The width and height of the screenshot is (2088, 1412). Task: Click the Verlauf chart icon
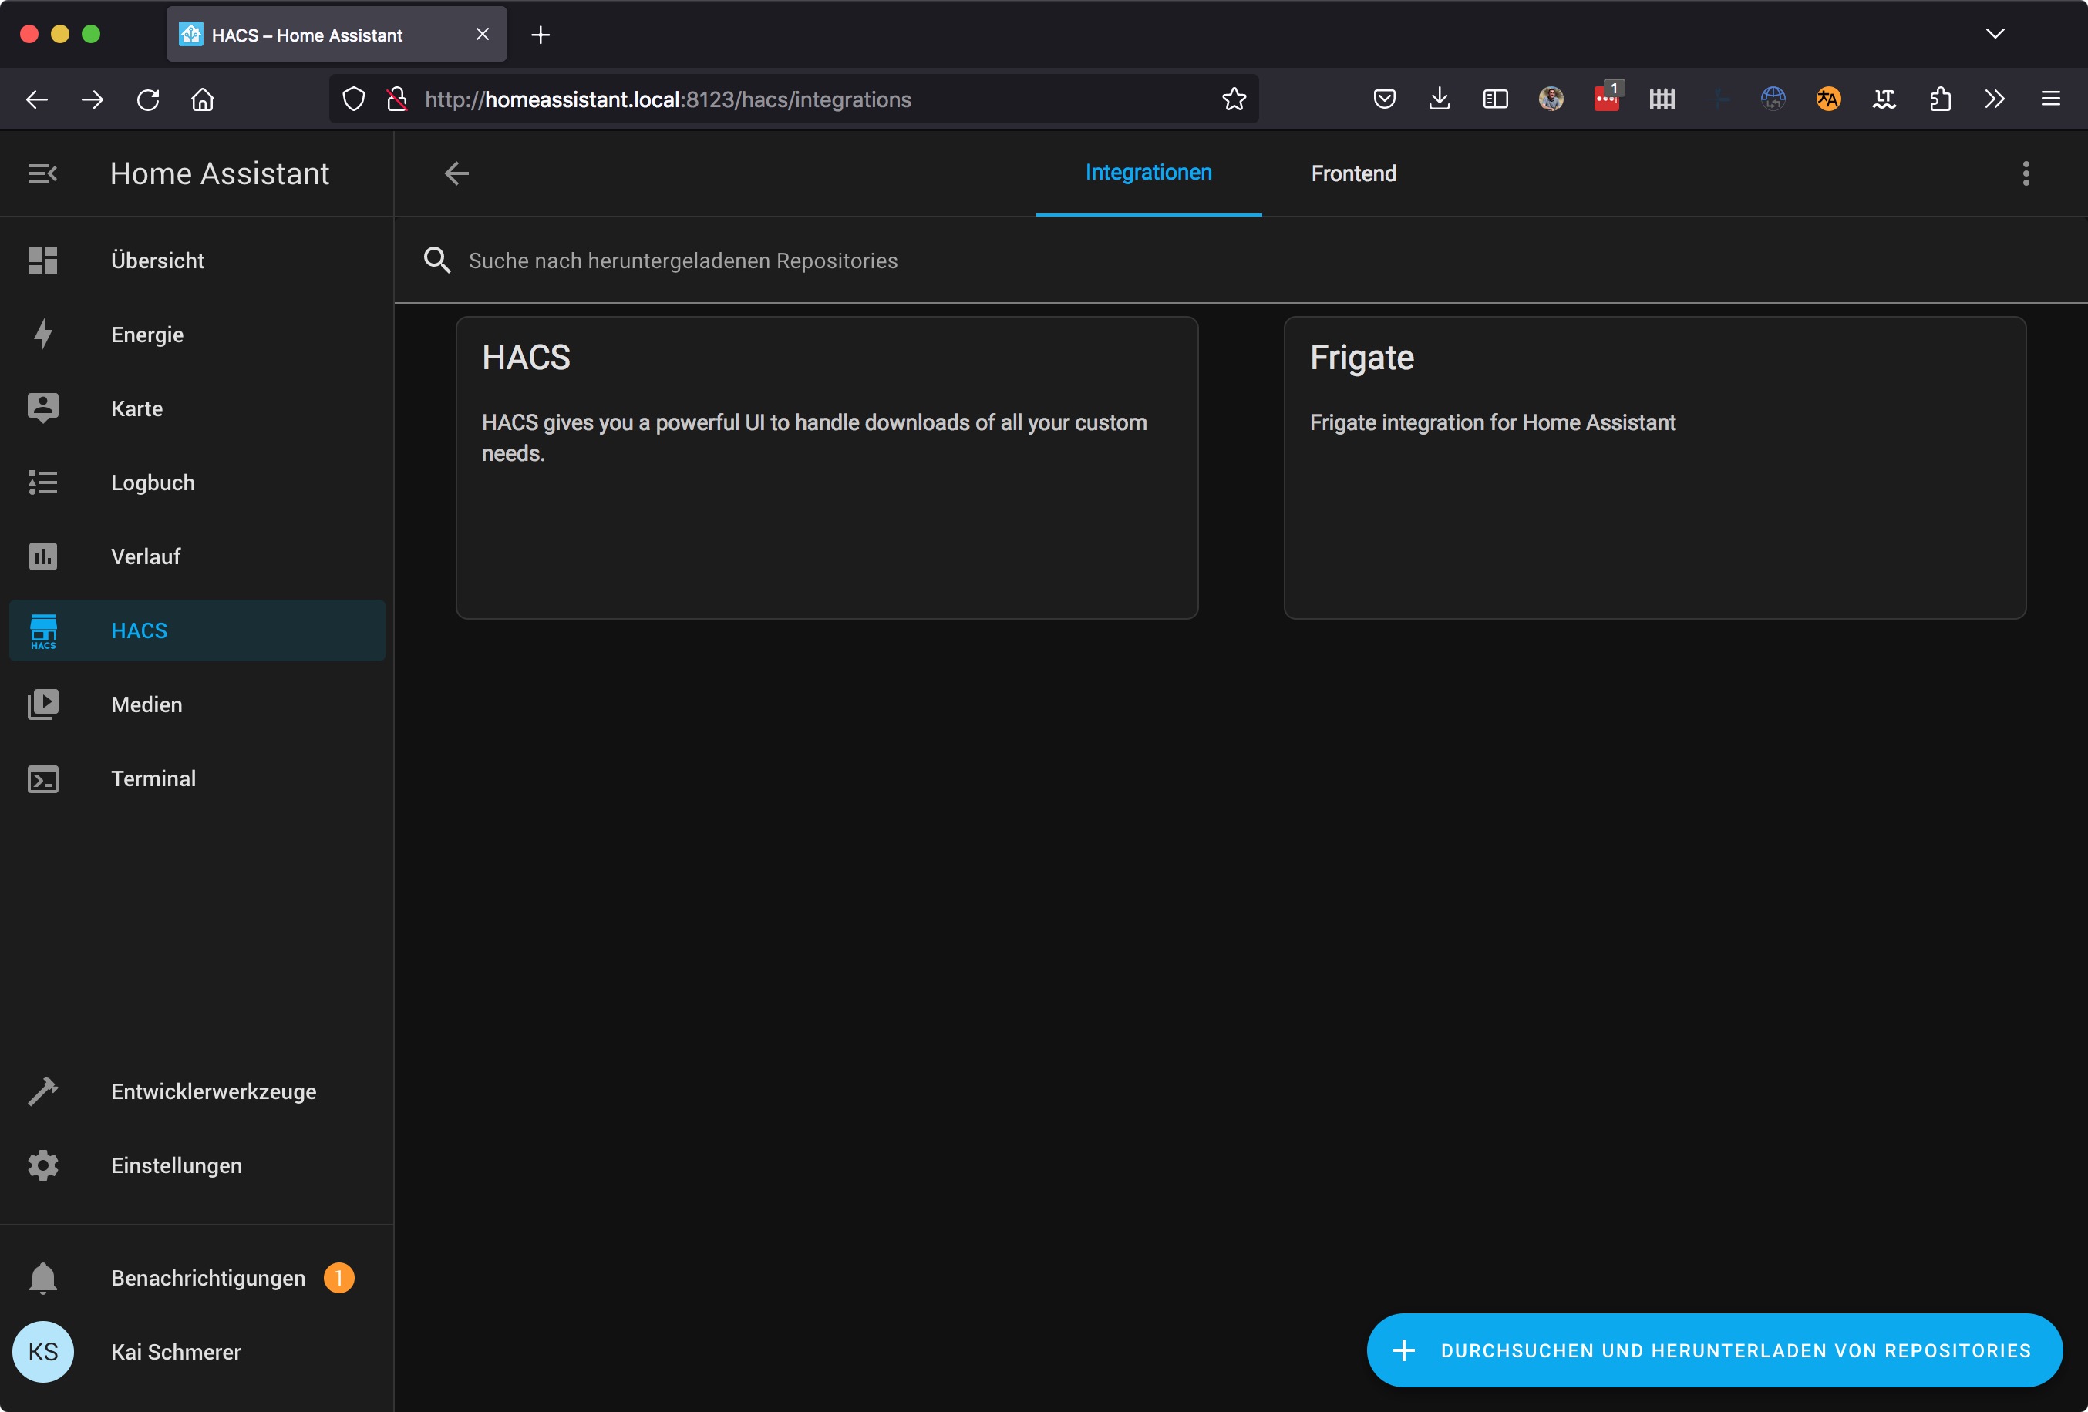point(43,556)
